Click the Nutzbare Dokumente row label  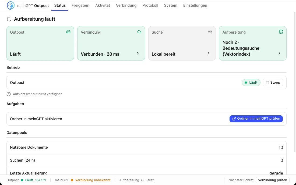(x=29, y=147)
